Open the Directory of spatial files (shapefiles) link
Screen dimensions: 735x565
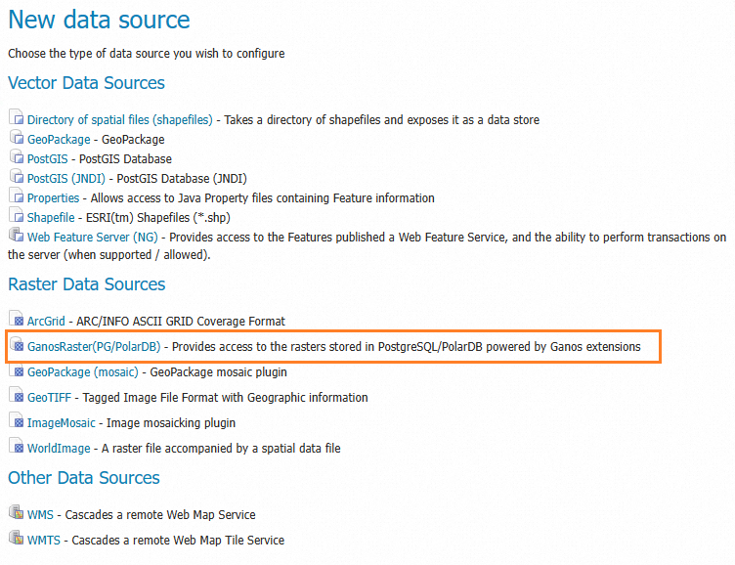point(119,120)
